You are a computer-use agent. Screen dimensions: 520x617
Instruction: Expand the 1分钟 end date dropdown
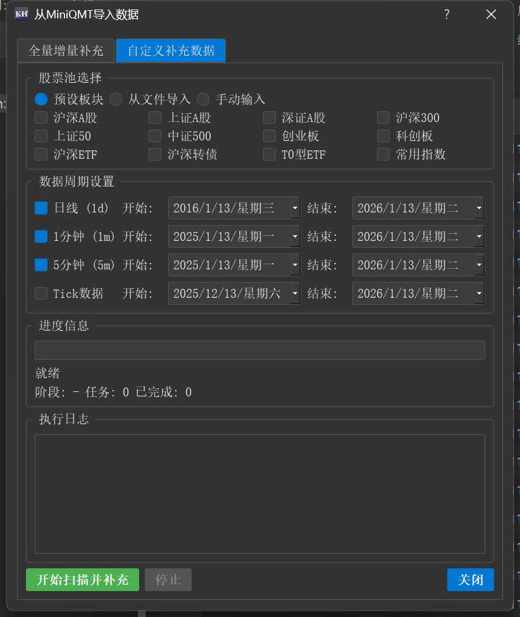point(479,236)
